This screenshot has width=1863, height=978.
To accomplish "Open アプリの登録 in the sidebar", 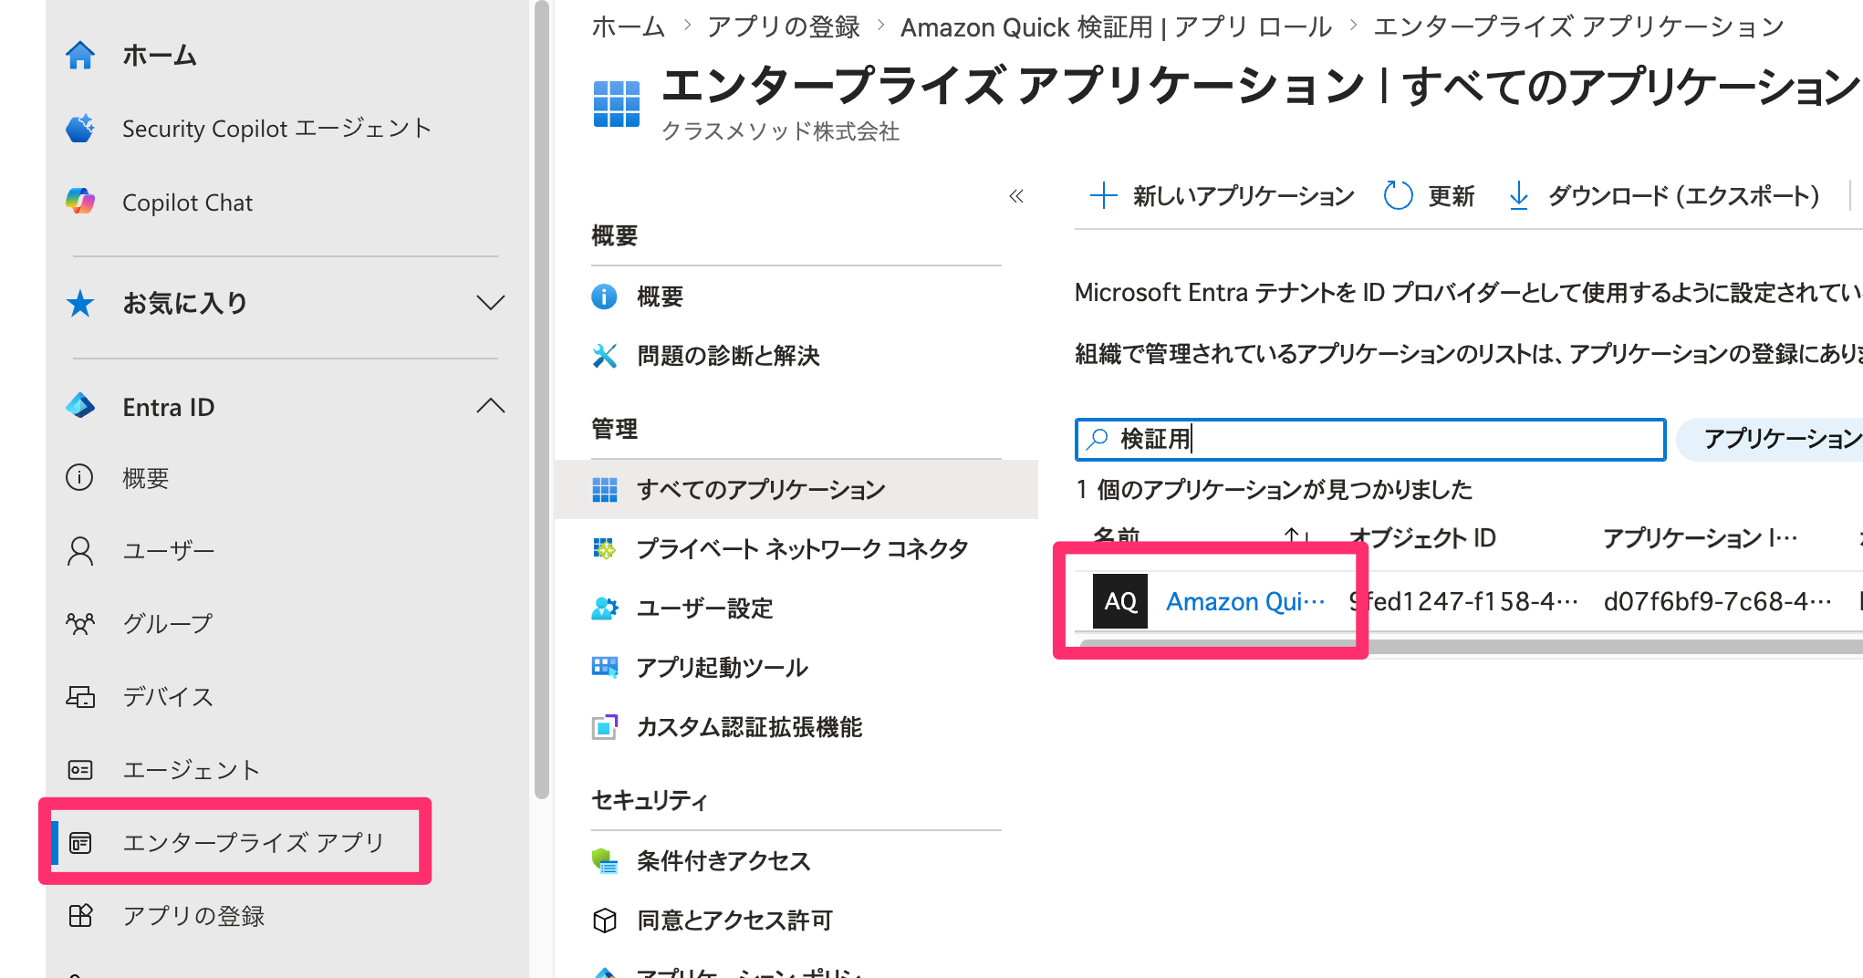I will click(193, 915).
